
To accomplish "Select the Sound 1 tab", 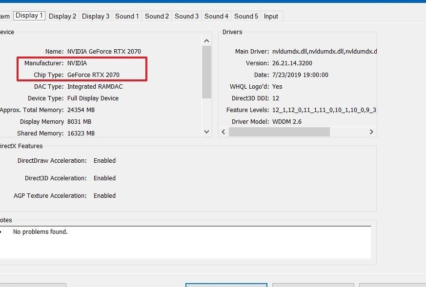I will tap(126, 16).
